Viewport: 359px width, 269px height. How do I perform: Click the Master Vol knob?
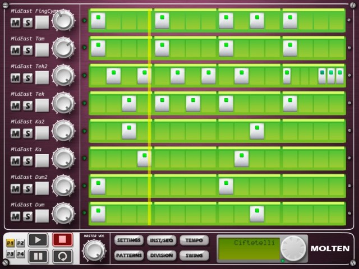click(94, 250)
